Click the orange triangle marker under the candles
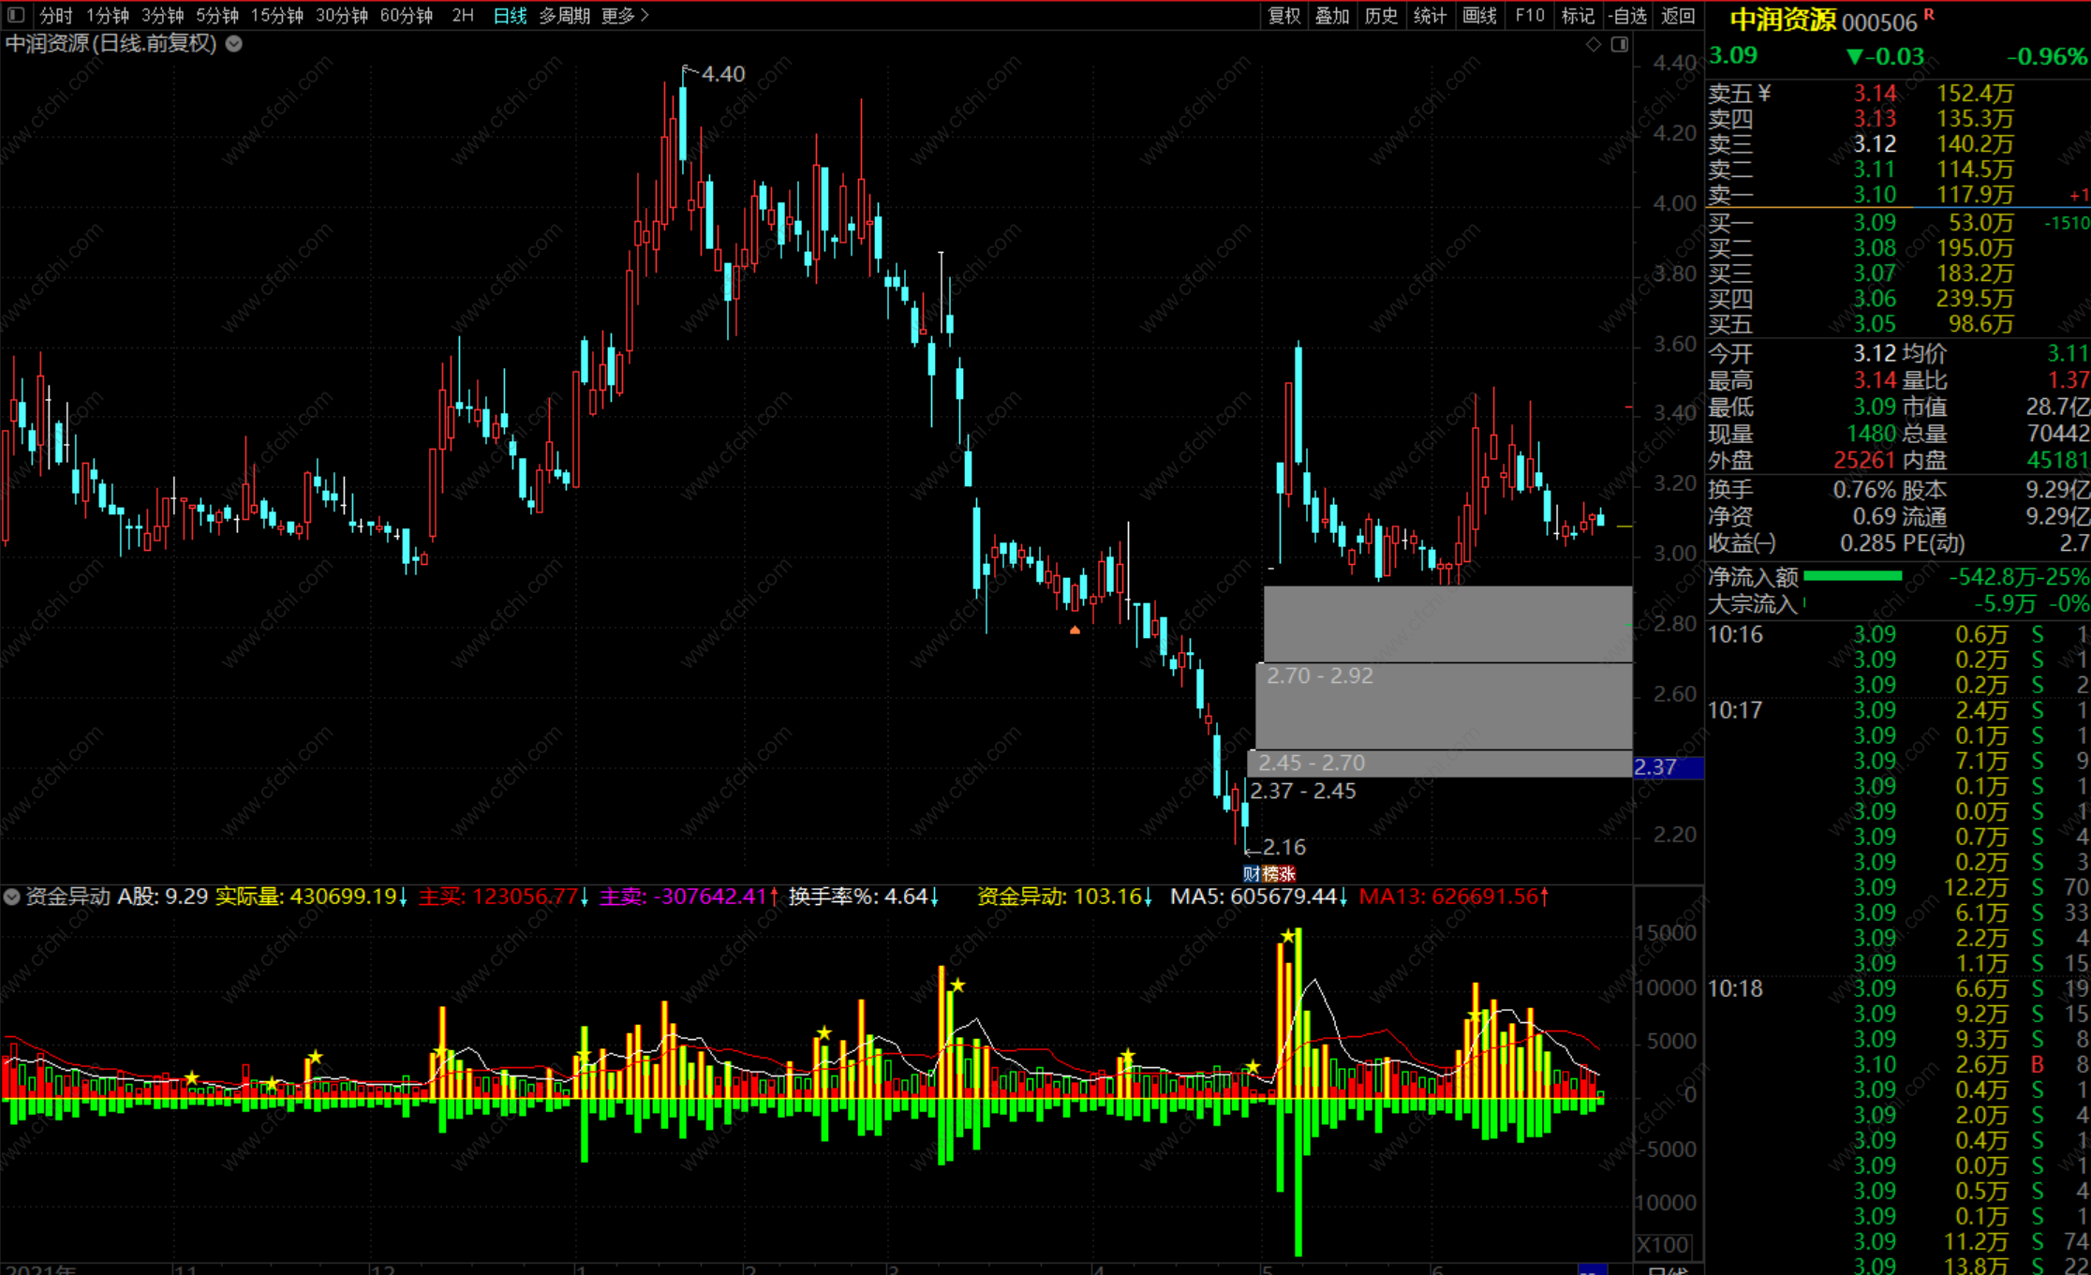The image size is (2091, 1275). pyautogui.click(x=1075, y=630)
